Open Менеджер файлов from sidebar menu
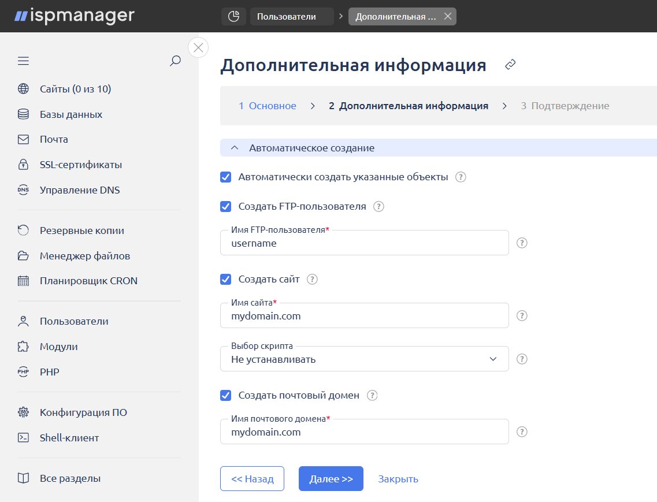Viewport: 657px width, 502px height. tap(84, 256)
